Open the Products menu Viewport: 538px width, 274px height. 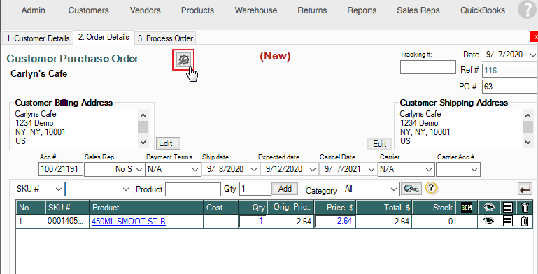coord(197,10)
